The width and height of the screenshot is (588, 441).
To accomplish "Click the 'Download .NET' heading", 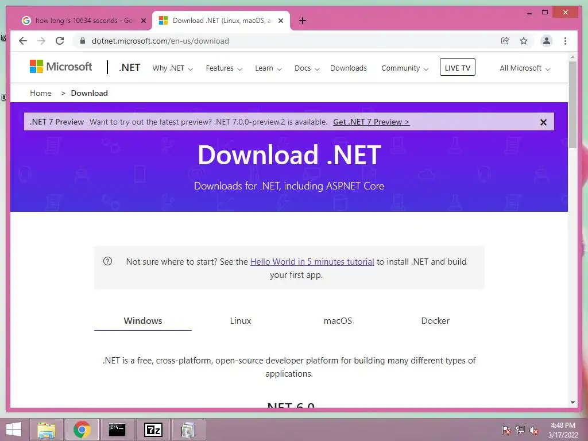I will coord(289,155).
